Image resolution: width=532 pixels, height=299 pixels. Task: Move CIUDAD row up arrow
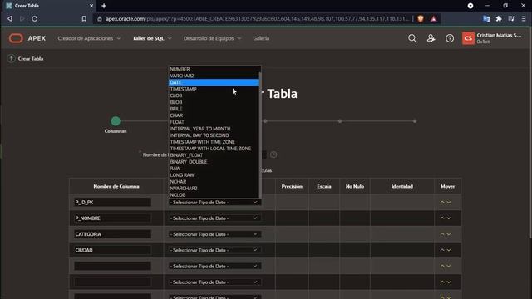(x=442, y=250)
